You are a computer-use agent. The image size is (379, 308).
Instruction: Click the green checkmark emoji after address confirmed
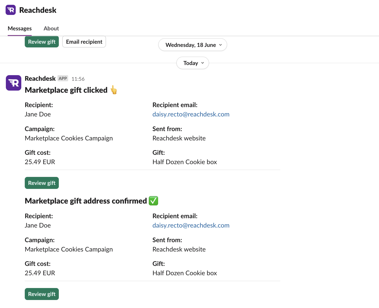(x=153, y=201)
